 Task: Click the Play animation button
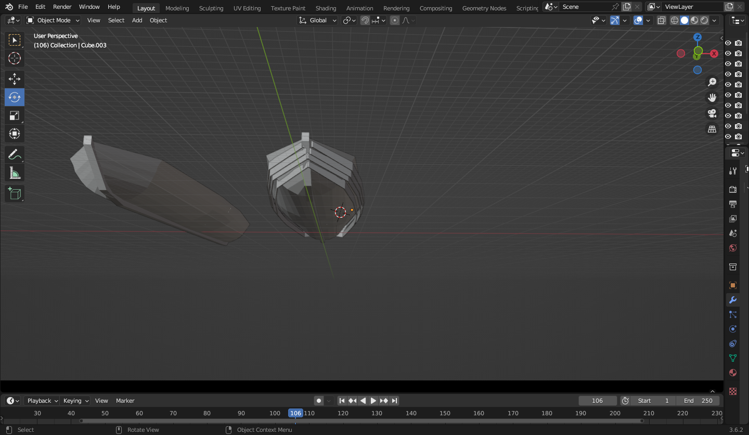[x=373, y=401]
